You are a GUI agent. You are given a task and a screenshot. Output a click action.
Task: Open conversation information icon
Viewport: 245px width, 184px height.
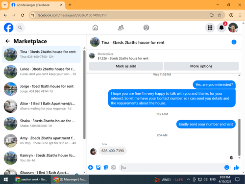pyautogui.click(x=234, y=42)
